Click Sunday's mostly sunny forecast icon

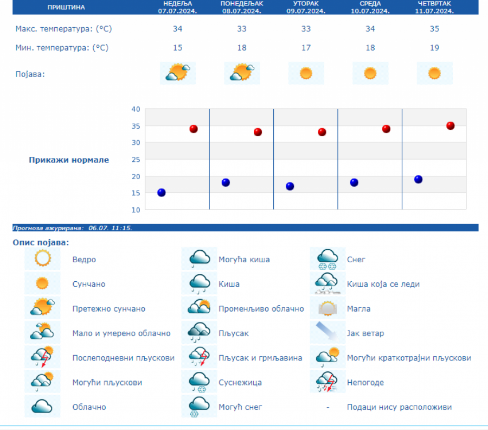[x=178, y=73]
